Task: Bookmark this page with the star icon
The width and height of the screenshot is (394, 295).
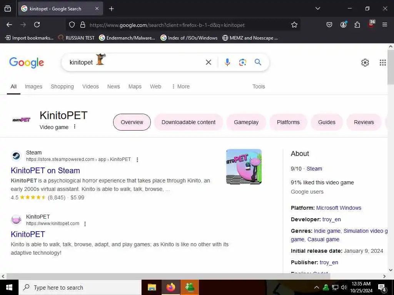Action: (294, 25)
